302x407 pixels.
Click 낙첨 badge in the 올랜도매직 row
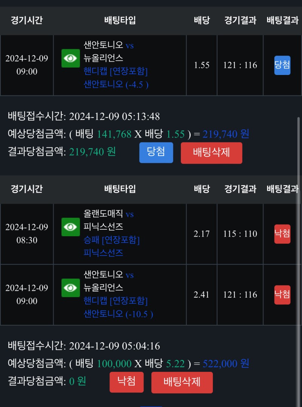[282, 234]
